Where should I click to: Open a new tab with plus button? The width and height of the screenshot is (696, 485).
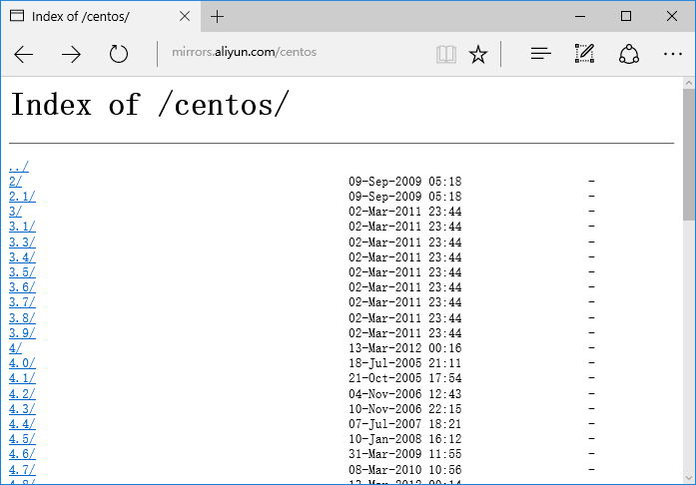click(217, 16)
